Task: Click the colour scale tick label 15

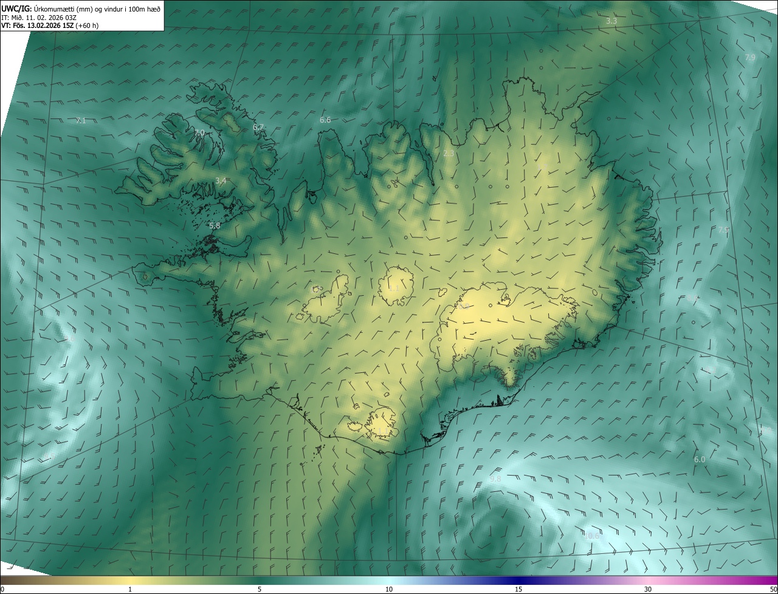Action: click(x=518, y=589)
